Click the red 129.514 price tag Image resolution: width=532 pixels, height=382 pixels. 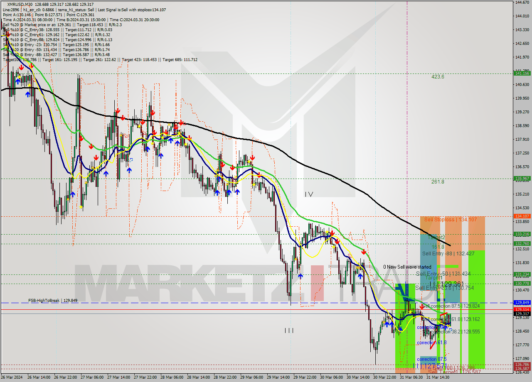coord(522,309)
